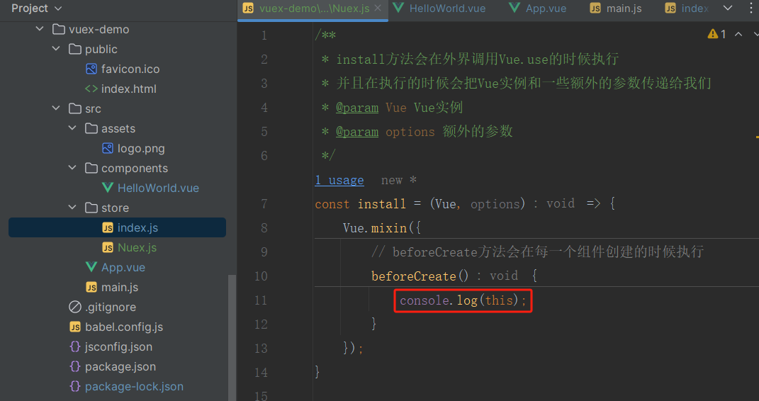Select package.json in project tree

[x=120, y=367]
